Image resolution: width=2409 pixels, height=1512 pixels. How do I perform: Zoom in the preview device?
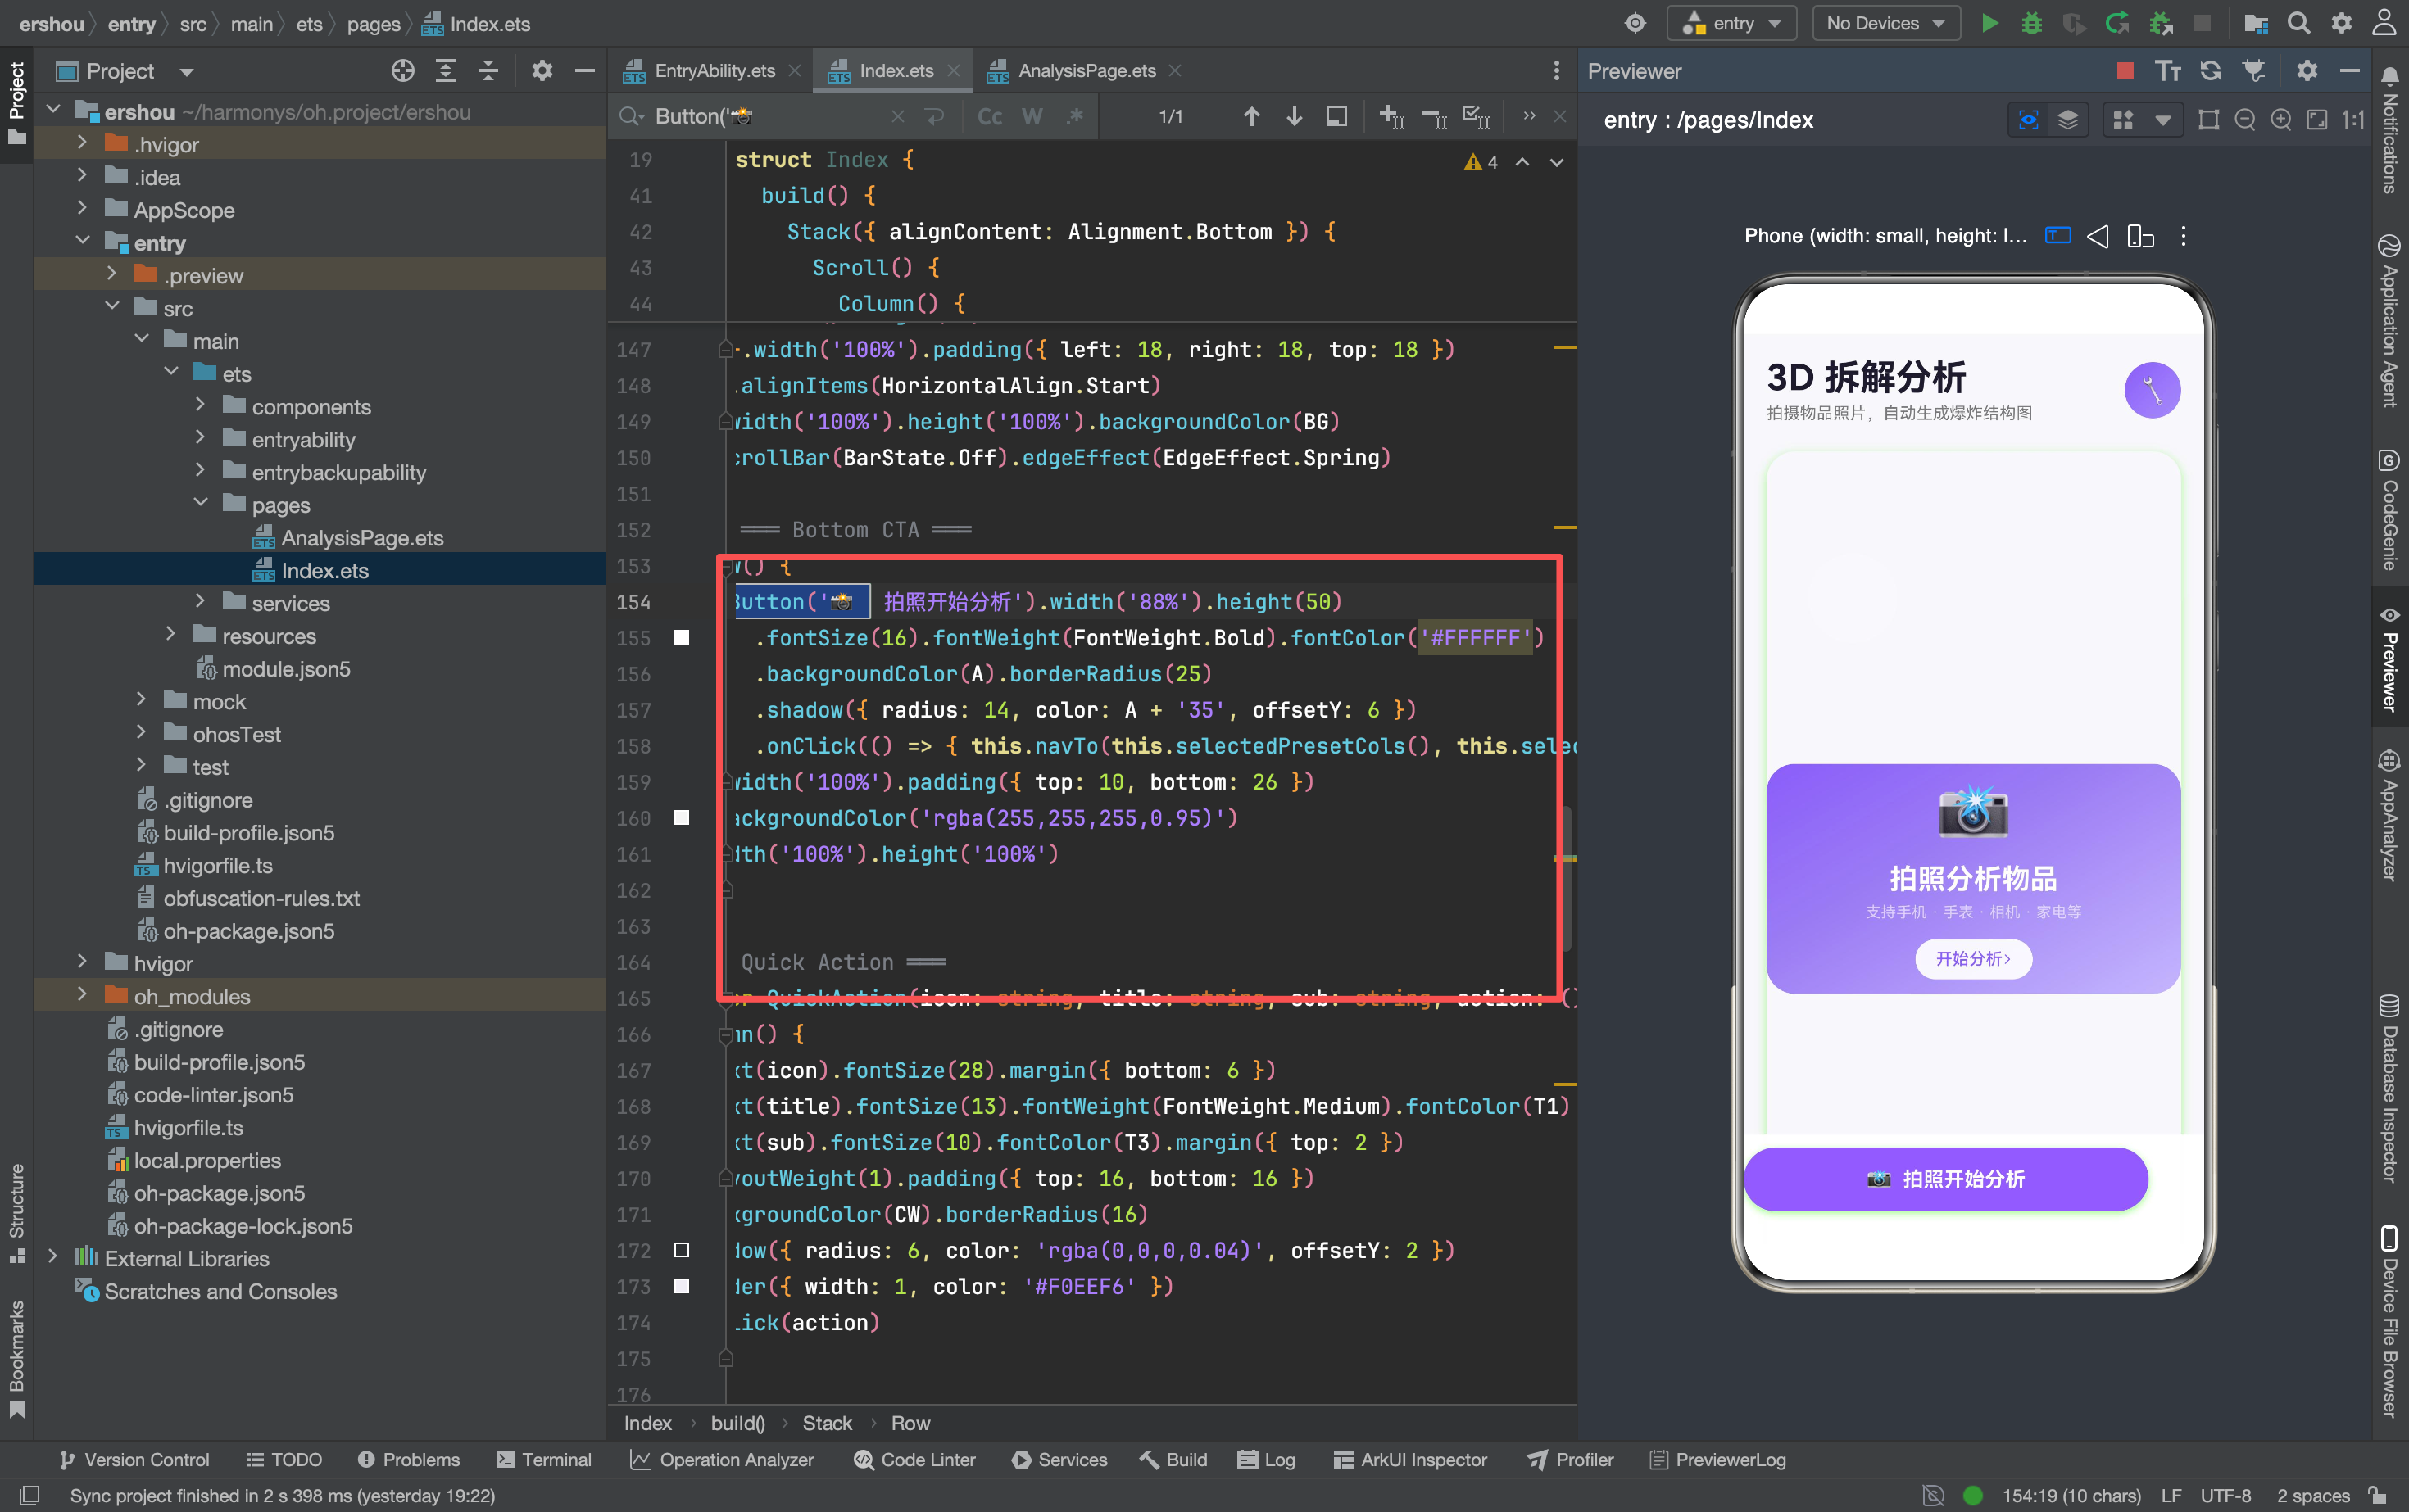(2281, 120)
